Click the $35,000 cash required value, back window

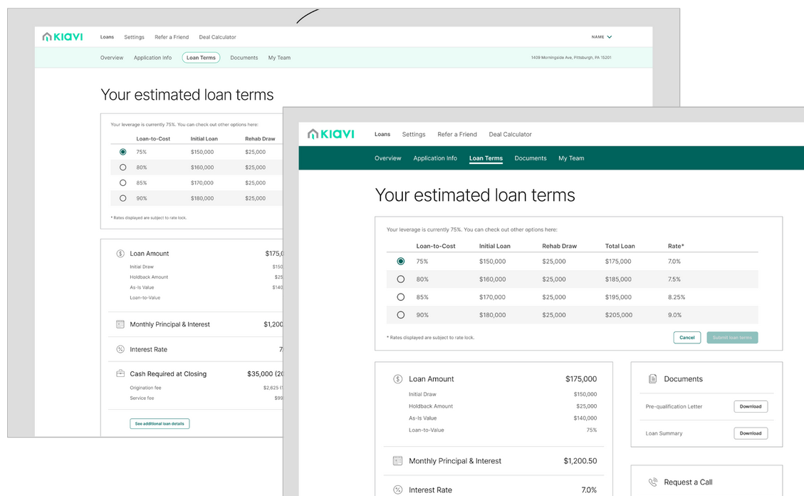click(265, 373)
